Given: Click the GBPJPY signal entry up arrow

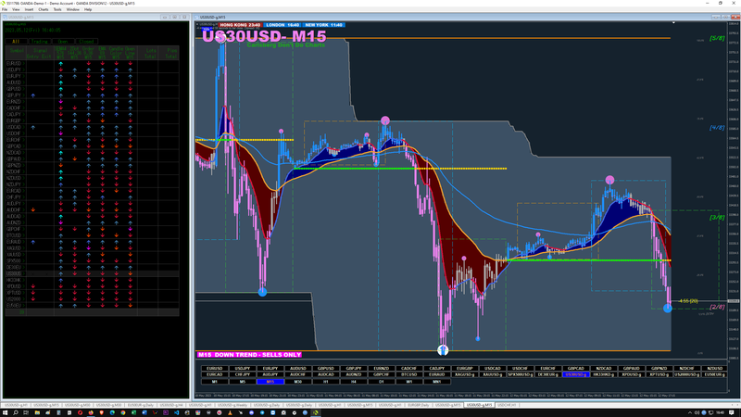Looking at the screenshot, I should tap(33, 95).
